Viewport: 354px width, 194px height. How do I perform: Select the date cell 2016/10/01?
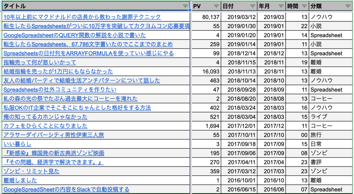coord(239,180)
